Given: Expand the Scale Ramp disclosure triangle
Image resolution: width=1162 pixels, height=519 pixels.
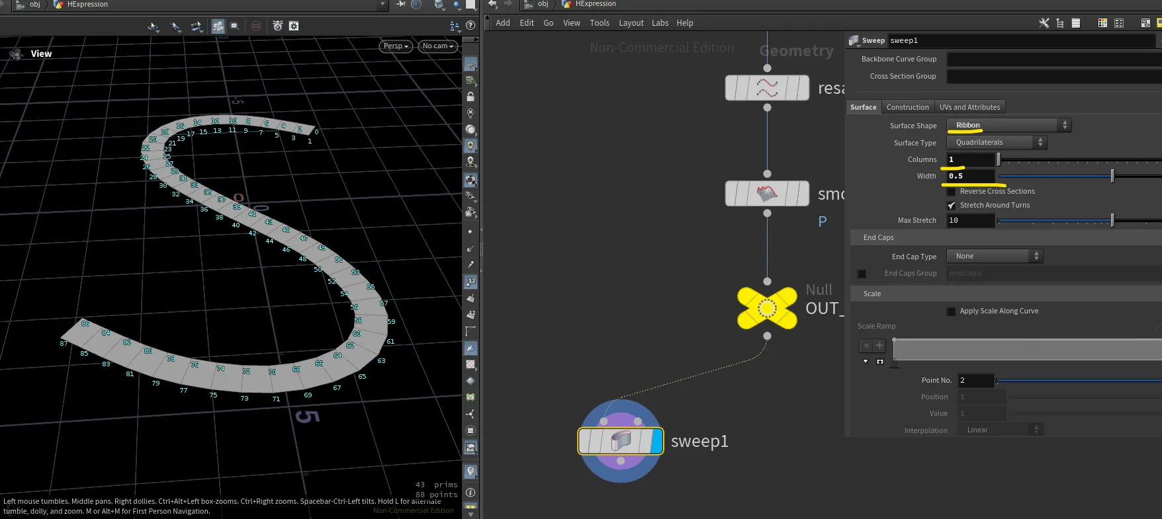Looking at the screenshot, I should (866, 362).
